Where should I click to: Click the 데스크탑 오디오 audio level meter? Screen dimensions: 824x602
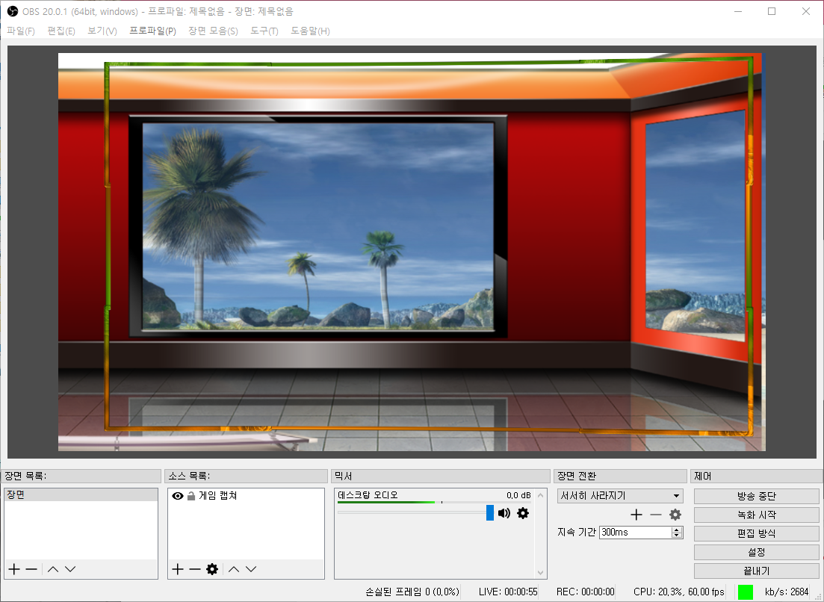click(434, 502)
